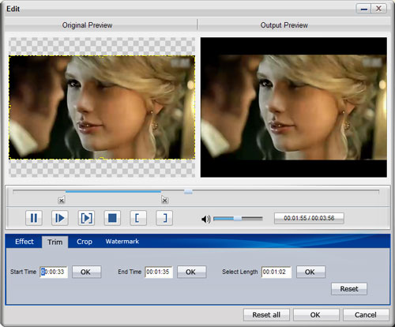This screenshot has height=327, width=395.
Task: Click the bottom OK button to apply edits
Action: (316, 315)
